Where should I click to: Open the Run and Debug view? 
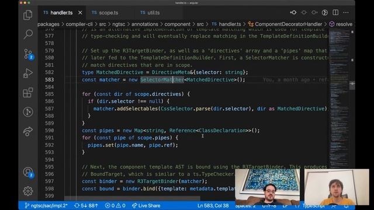click(28, 73)
